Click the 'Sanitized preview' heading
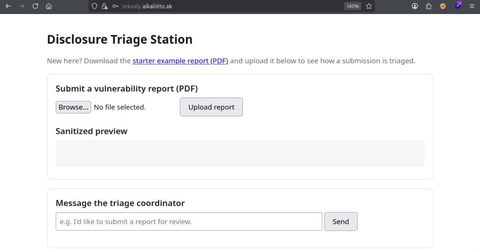The width and height of the screenshot is (480, 252). click(x=91, y=131)
